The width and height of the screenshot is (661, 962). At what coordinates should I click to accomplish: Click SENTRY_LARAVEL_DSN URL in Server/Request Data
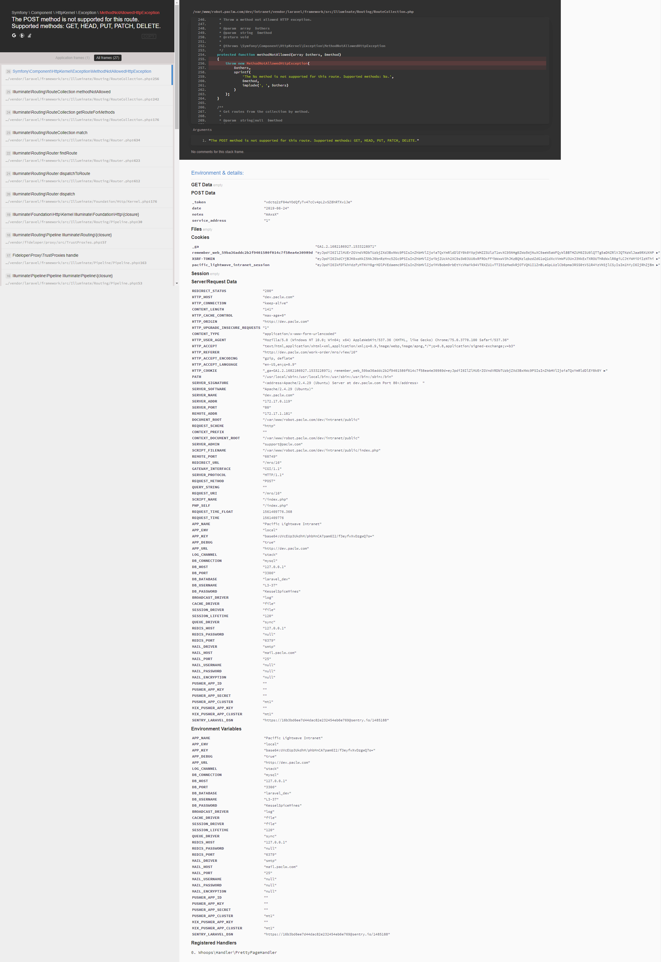(x=325, y=720)
